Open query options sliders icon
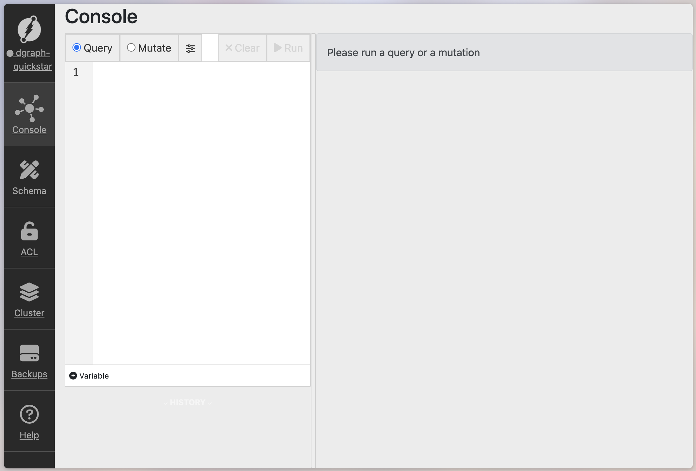The image size is (696, 471). (x=190, y=48)
